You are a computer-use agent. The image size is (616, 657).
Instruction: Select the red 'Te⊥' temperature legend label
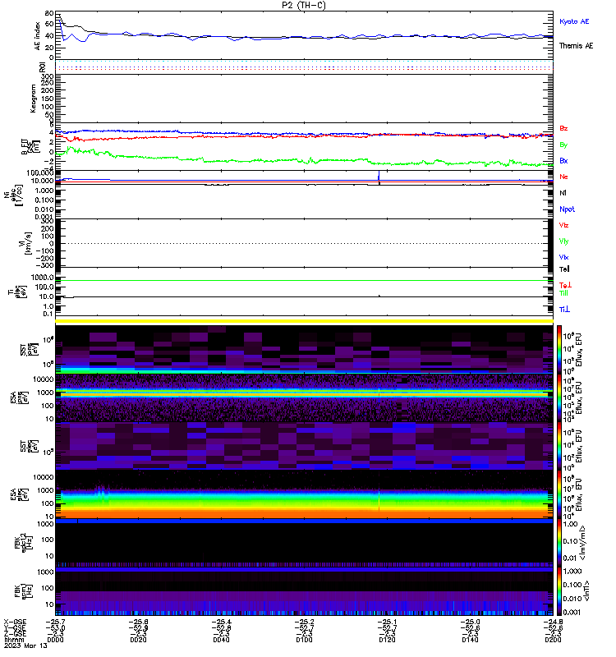pos(565,285)
